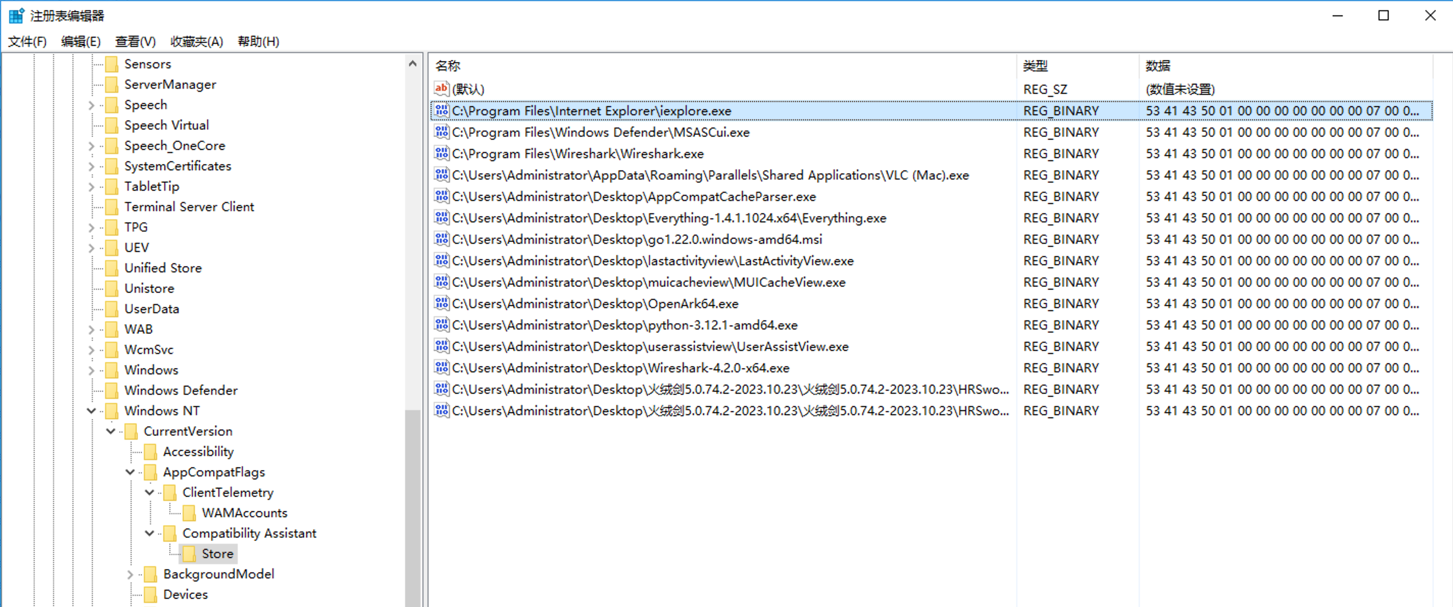The height and width of the screenshot is (607, 1453).
Task: Open the 帮助(H) menu
Action: 258,41
